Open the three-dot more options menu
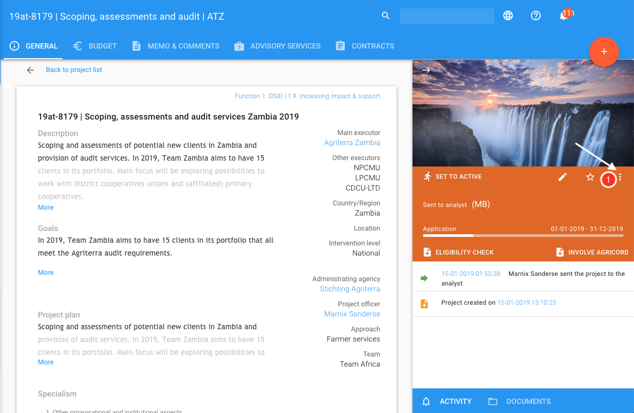The height and width of the screenshot is (413, 634). click(620, 177)
